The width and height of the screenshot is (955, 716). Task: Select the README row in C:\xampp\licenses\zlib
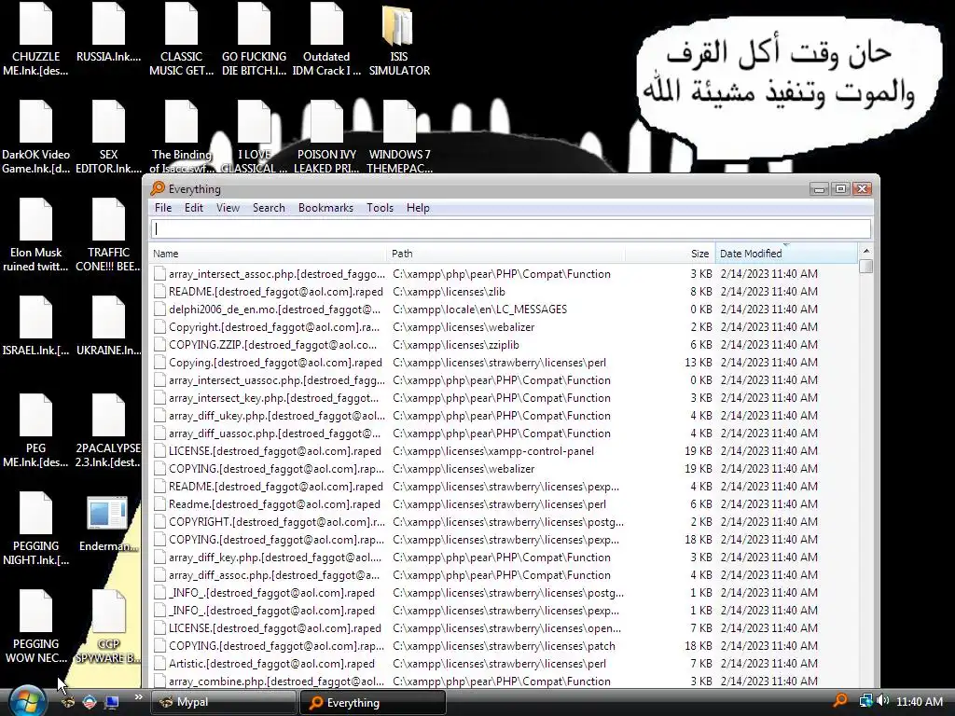tap(503, 292)
